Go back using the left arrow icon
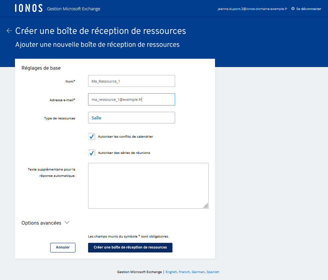 point(9,31)
